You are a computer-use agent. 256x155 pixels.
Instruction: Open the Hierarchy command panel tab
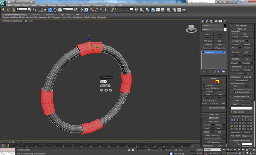(x=212, y=21)
